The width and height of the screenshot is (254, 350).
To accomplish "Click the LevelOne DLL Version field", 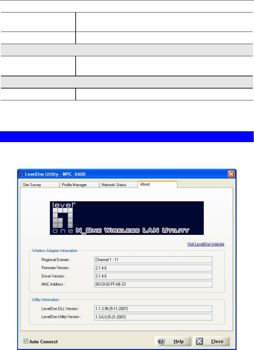I will click(x=153, y=309).
